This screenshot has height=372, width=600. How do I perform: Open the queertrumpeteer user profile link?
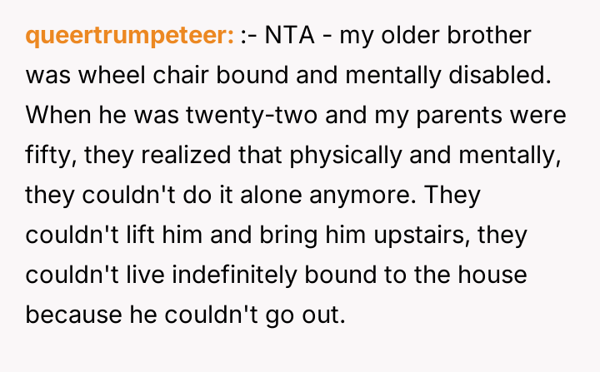click(130, 37)
